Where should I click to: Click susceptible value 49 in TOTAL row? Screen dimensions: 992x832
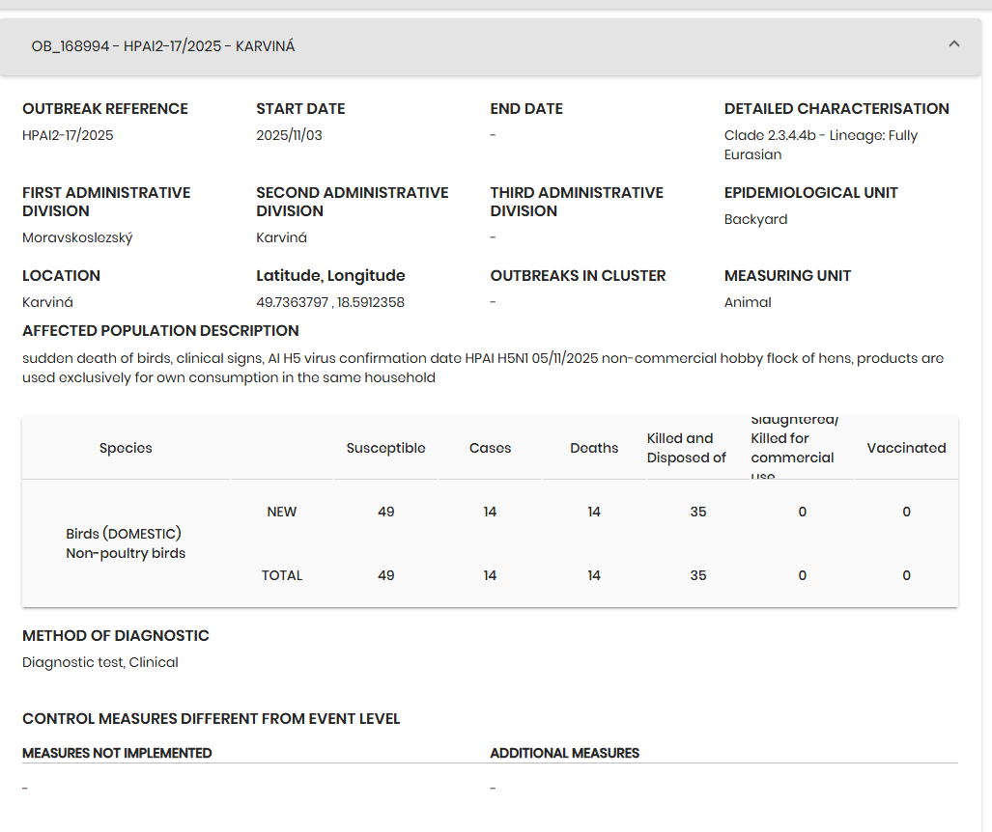(x=386, y=576)
